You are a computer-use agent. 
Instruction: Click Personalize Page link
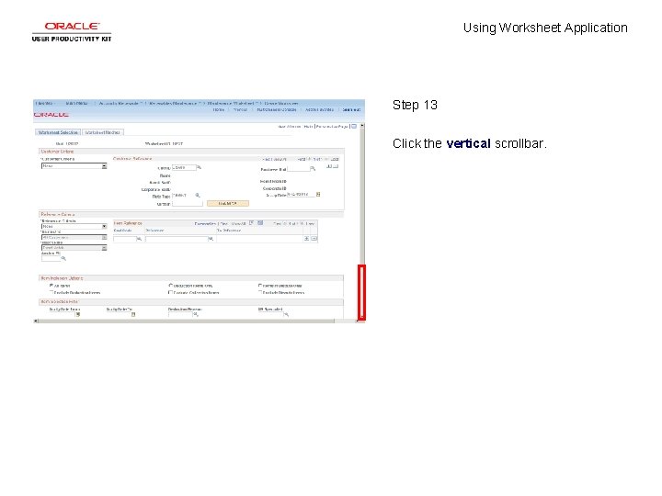click(332, 127)
